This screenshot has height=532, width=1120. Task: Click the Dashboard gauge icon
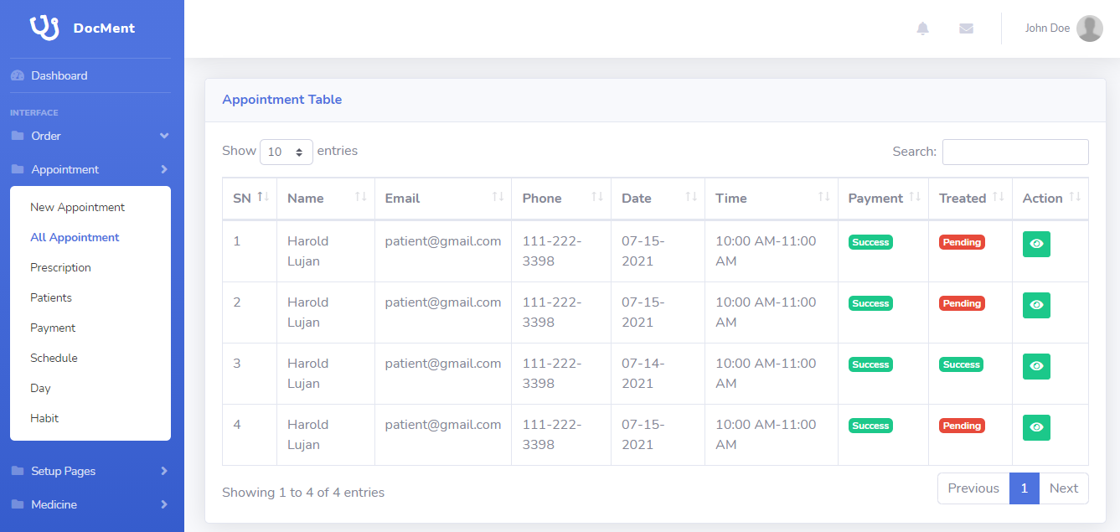(18, 75)
